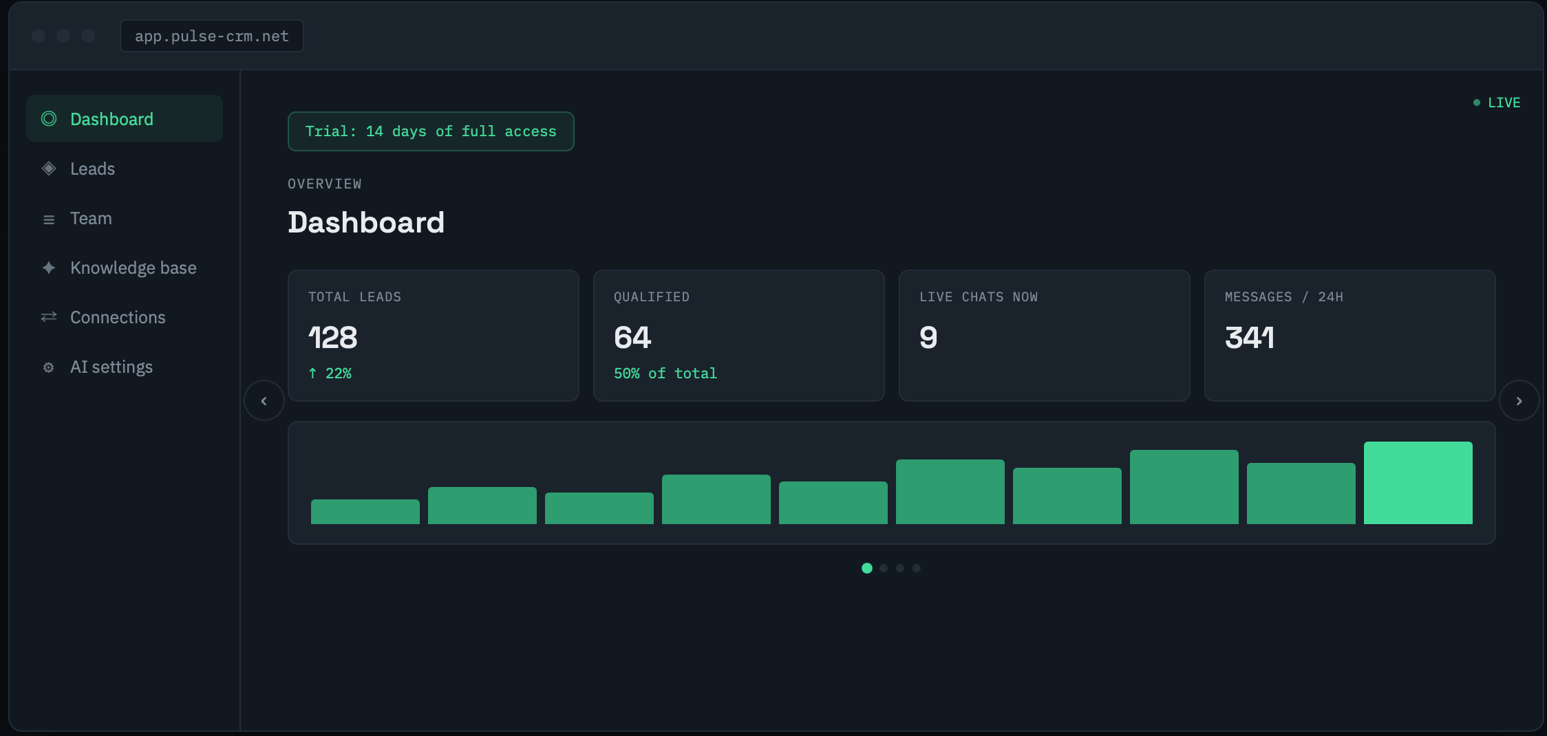1547x736 pixels.
Task: Go to previous slide with left chevron
Action: pos(264,400)
